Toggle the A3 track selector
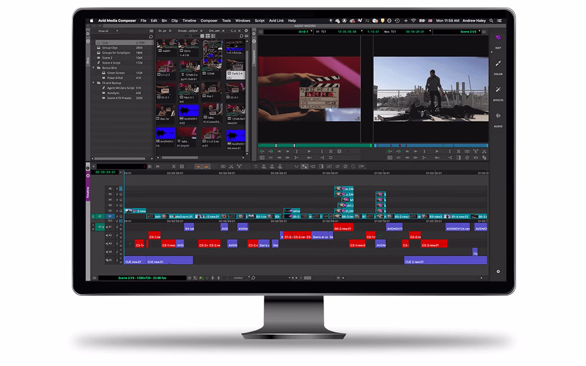This screenshot has width=586, height=366. coord(110,243)
